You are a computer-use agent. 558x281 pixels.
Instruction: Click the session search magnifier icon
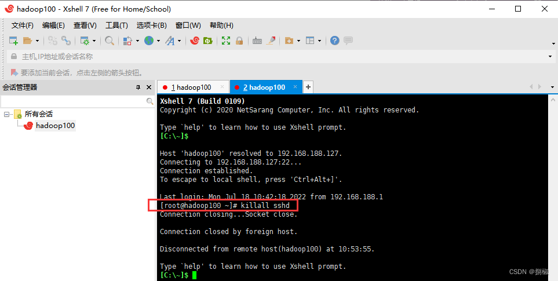click(x=150, y=101)
